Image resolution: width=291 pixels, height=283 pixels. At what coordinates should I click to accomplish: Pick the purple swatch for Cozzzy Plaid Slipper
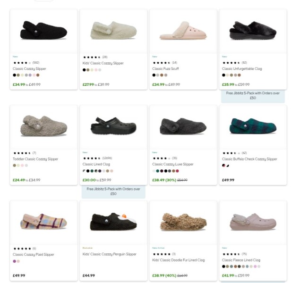15,261
